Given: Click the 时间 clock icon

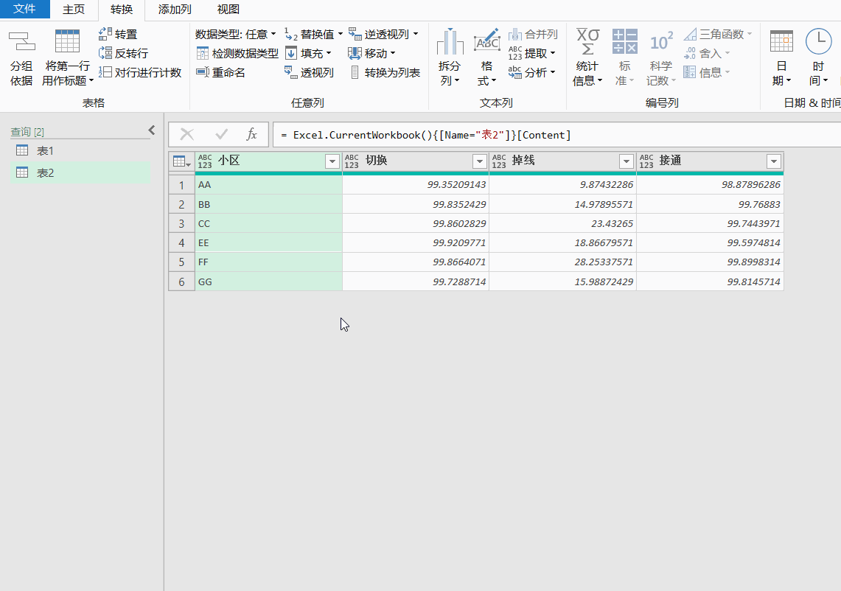Looking at the screenshot, I should [818, 41].
